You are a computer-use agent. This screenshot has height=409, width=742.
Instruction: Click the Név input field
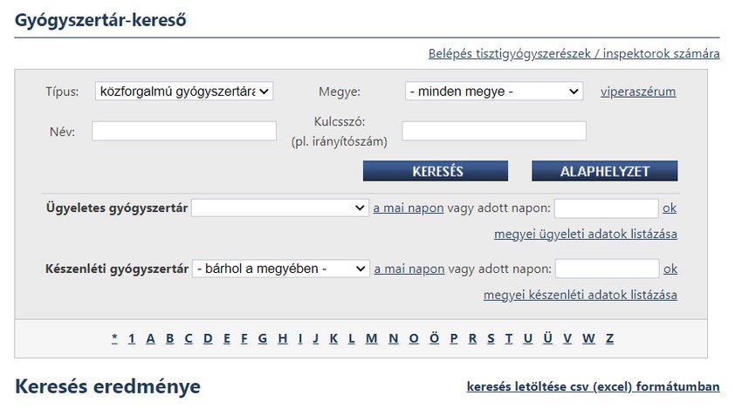(x=184, y=131)
